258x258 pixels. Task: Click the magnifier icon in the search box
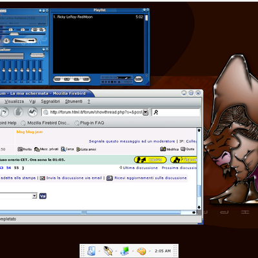[156, 112]
